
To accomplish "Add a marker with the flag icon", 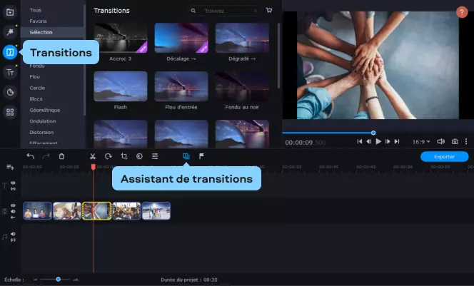I will click(201, 155).
